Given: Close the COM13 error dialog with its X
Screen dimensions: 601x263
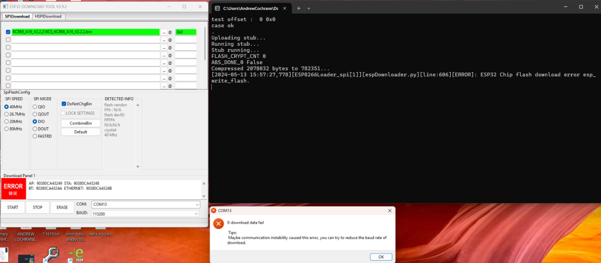Looking at the screenshot, I should [390, 210].
